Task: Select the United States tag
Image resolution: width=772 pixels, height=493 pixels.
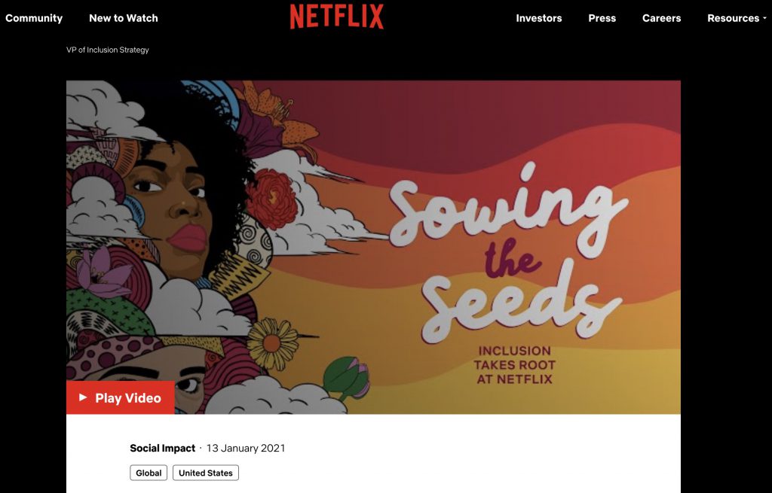Action: (x=206, y=473)
